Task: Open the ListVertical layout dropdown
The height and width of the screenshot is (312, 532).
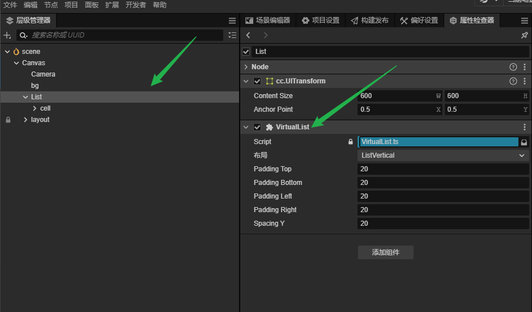Action: pos(443,155)
